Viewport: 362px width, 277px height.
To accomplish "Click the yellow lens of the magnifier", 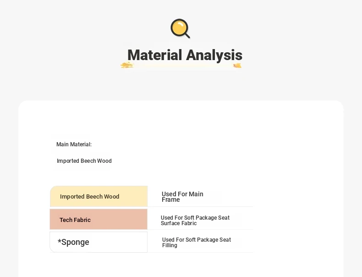I will coord(179,27).
